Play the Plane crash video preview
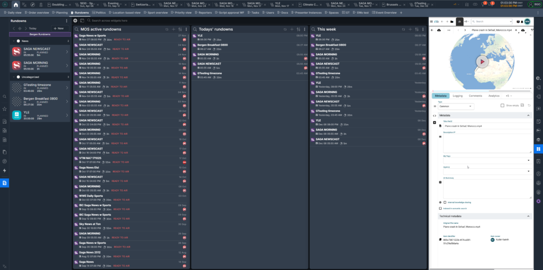The width and height of the screenshot is (543, 270). tap(481, 62)
